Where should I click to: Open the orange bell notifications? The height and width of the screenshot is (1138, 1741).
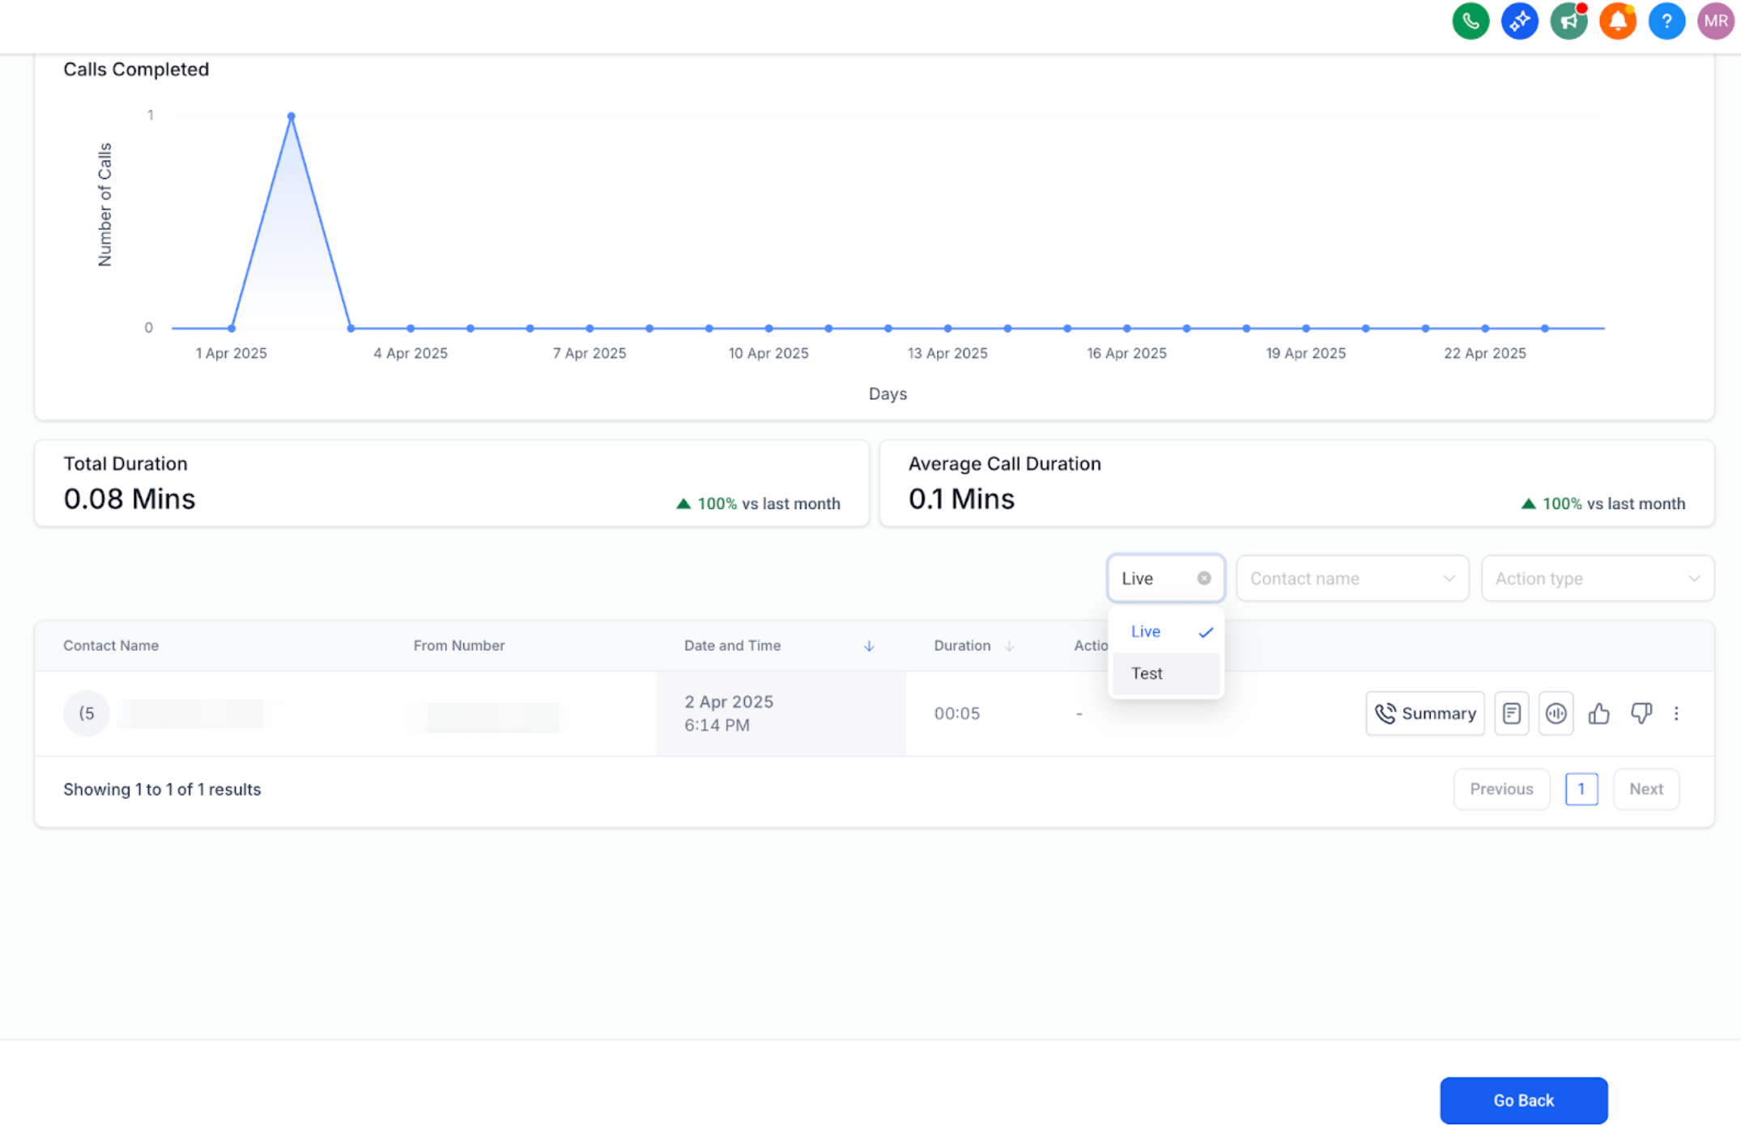pos(1617,22)
